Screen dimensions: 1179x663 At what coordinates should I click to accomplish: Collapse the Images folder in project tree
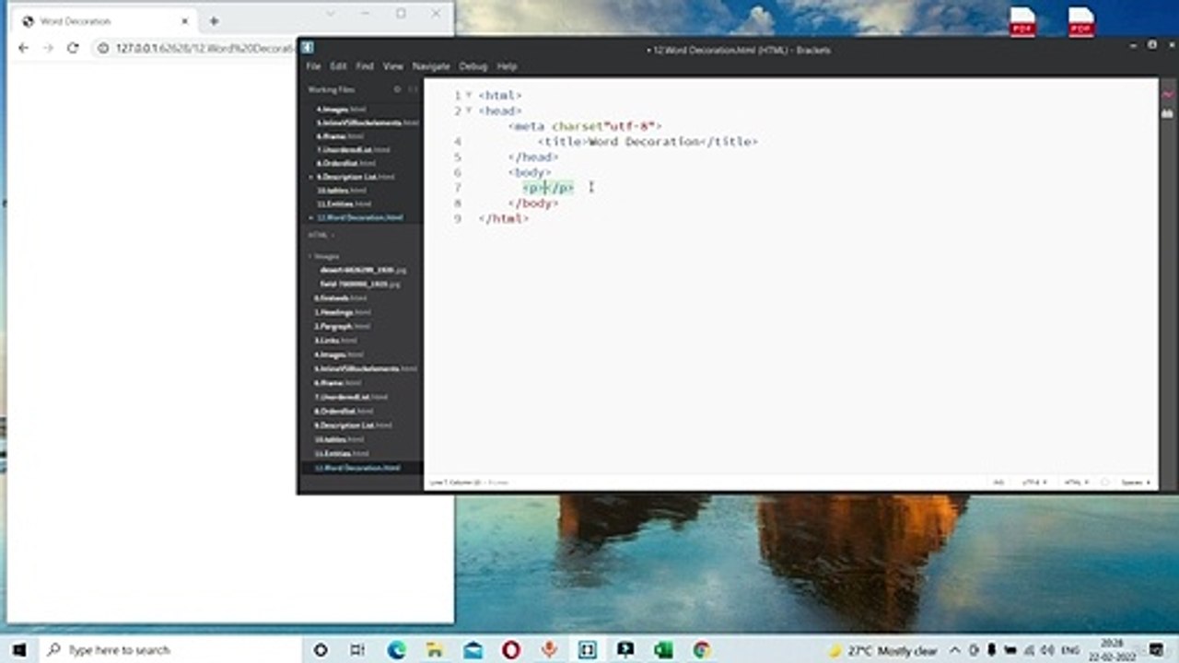tap(325, 256)
